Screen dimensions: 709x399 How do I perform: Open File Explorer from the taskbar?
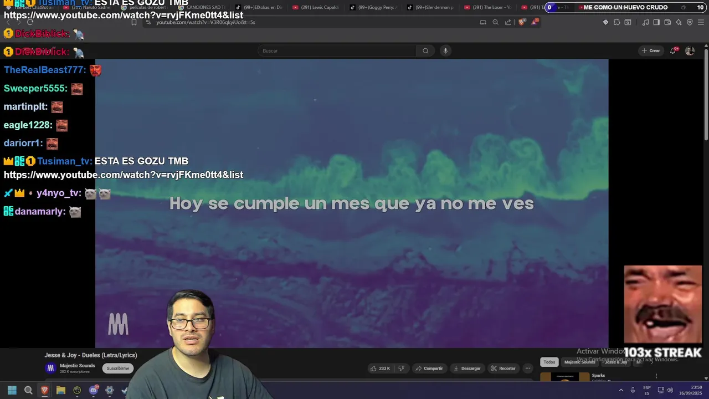click(x=61, y=390)
